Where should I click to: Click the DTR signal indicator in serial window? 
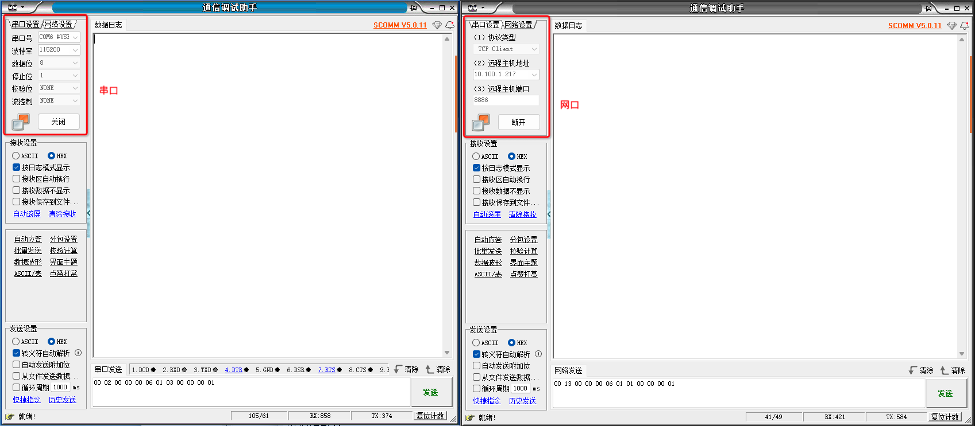click(x=236, y=370)
